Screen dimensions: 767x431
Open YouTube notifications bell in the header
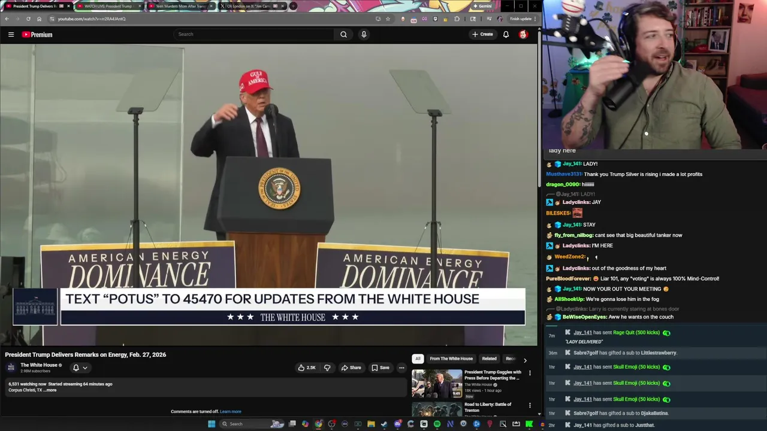pyautogui.click(x=506, y=35)
